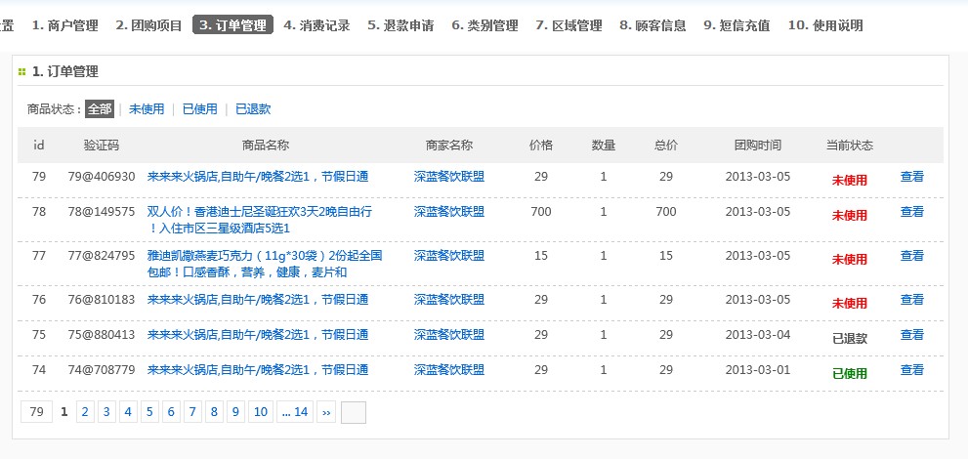Open product link for order 75
The width and height of the screenshot is (968, 459).
[x=258, y=334]
